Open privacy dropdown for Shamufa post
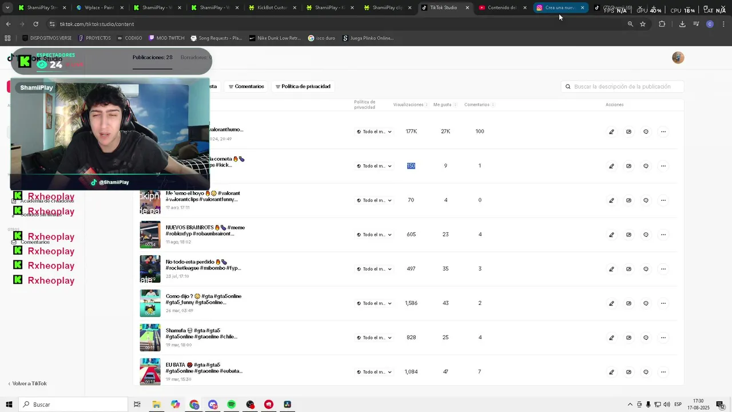The image size is (732, 412). 374,338
